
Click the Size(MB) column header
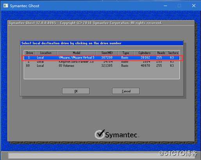coord(107,53)
